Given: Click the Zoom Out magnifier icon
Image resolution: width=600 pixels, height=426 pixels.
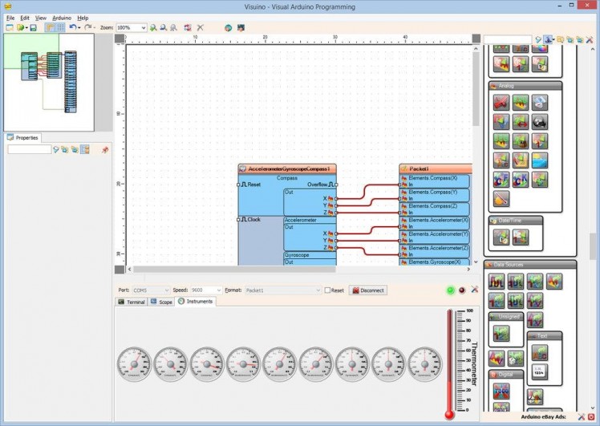Looking at the screenshot, I should [163, 27].
